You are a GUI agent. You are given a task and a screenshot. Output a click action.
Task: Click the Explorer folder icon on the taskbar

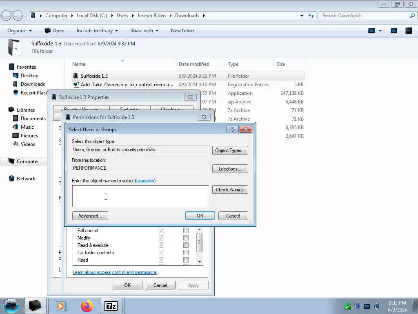coord(35,306)
